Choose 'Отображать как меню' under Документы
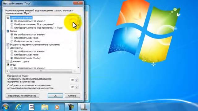Screen dimensions: 198x111 pos(12,55)
